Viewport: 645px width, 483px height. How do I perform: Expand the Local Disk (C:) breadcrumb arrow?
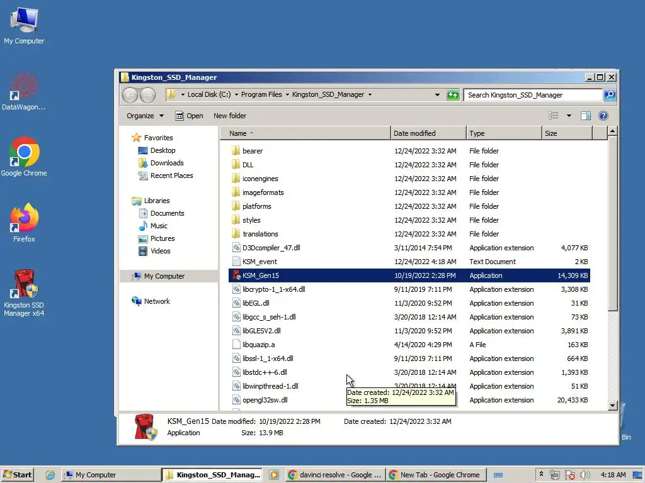pyautogui.click(x=236, y=95)
